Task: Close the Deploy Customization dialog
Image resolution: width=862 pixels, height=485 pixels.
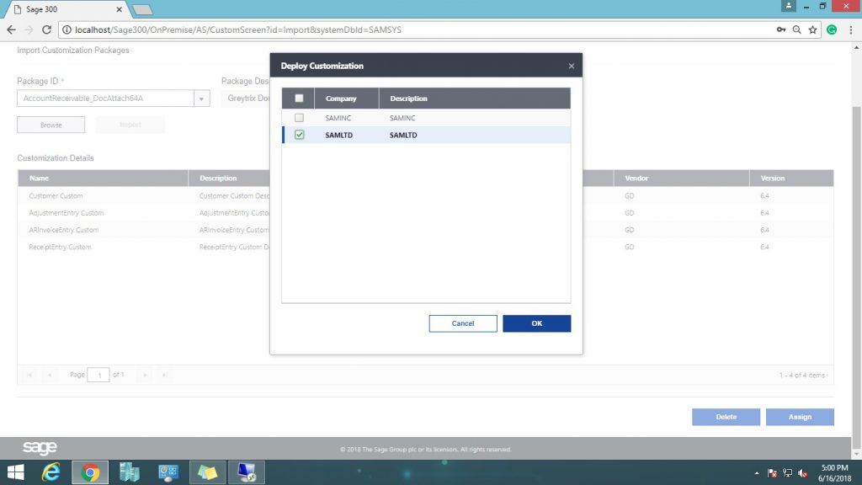Action: [x=572, y=66]
